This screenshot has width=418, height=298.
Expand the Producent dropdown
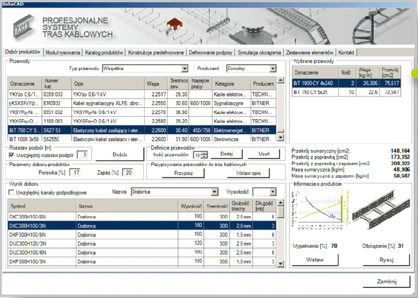click(273, 69)
